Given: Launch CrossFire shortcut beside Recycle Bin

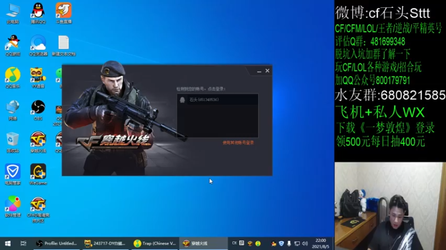Looking at the screenshot, I should [38, 142].
